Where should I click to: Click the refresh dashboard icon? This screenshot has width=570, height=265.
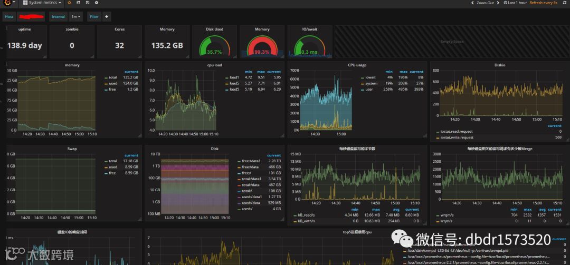tap(565, 3)
